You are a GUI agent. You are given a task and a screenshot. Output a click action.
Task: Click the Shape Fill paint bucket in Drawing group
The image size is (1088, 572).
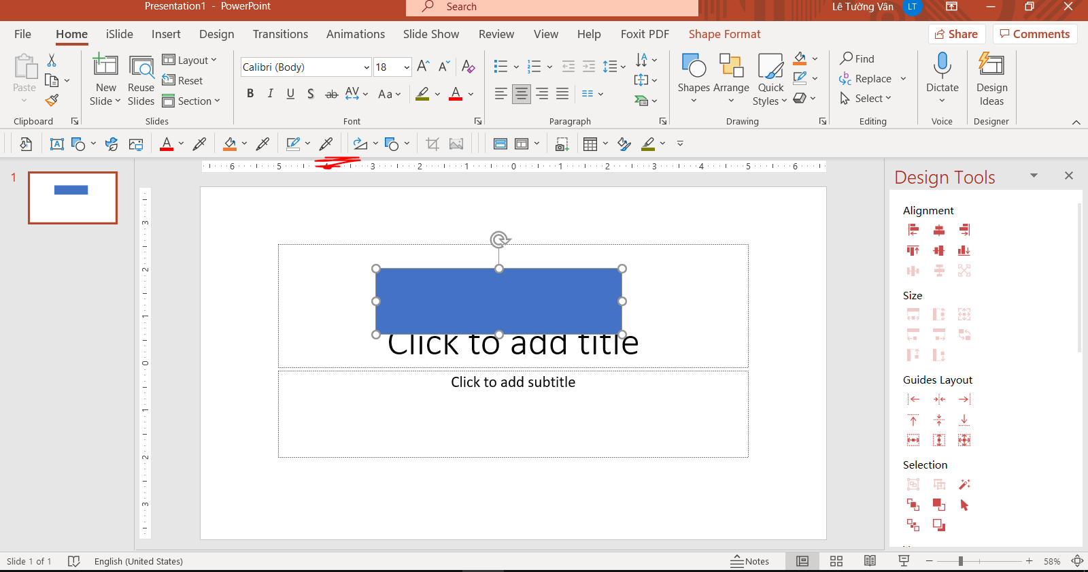coord(800,58)
